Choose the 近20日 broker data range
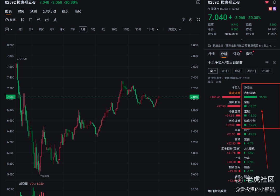Viewport: 280px width, 196px height. pos(251,71)
